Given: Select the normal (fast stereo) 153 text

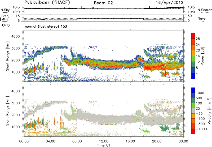Looking at the screenshot, I should tap(46, 26).
